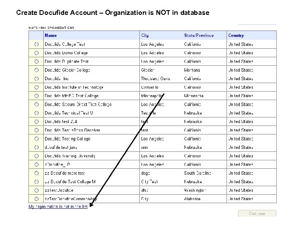Click the 'Montana' state cell
Image resolution: width=306 pixels, height=229 pixels.
[192, 70]
